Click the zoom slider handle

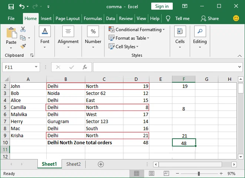pyautogui.click(x=199, y=174)
